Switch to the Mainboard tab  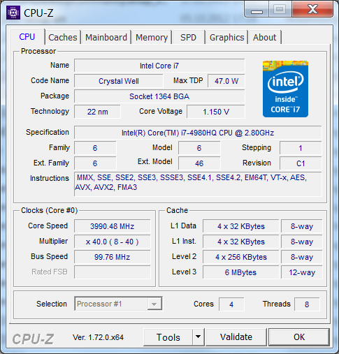pos(106,37)
